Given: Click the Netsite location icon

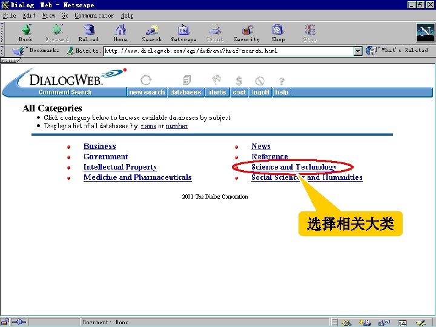Looking at the screenshot, I should [71, 51].
